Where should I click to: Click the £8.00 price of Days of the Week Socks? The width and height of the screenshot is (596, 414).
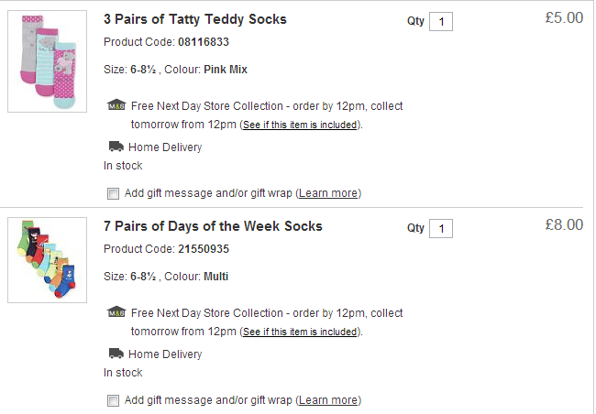coord(563,225)
